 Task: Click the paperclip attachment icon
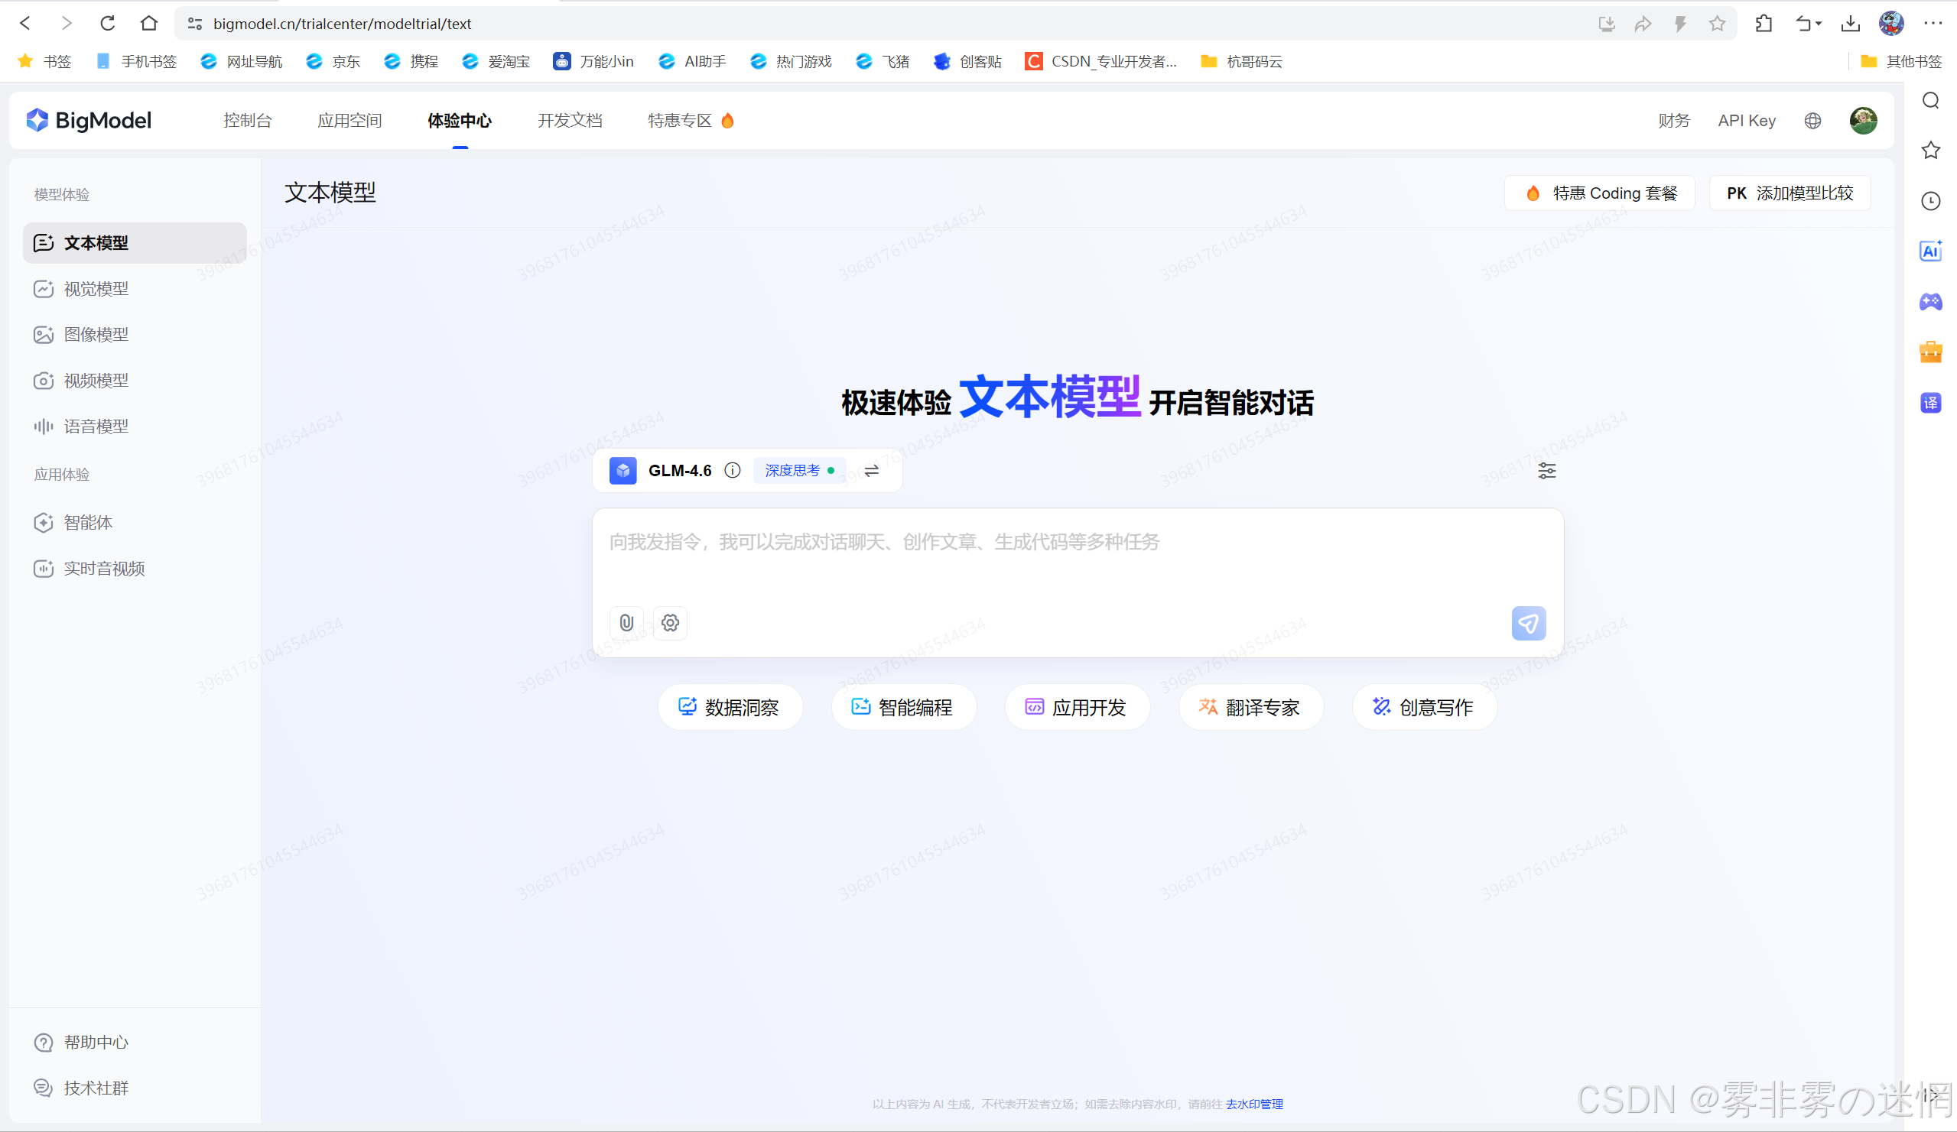point(626,623)
